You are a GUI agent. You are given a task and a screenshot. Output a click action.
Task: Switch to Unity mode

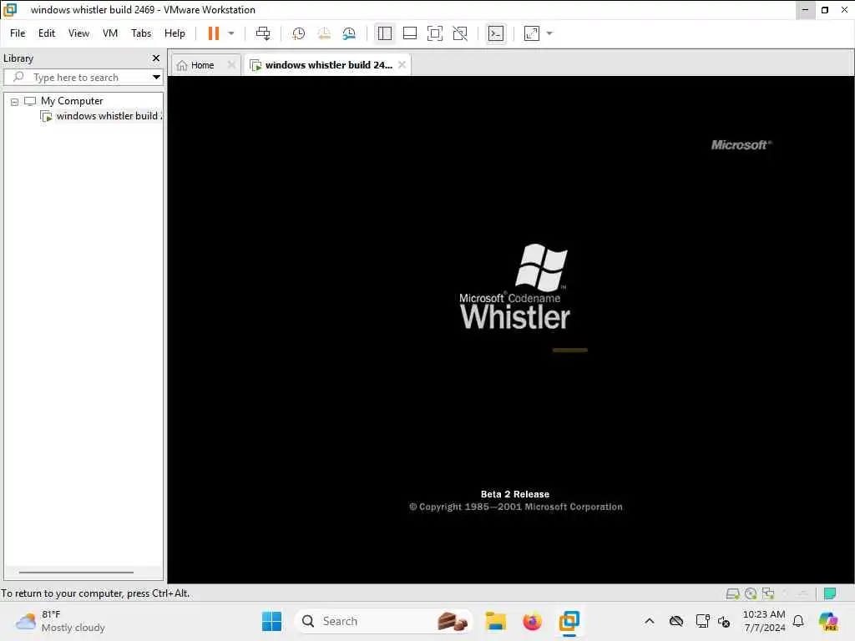(460, 33)
